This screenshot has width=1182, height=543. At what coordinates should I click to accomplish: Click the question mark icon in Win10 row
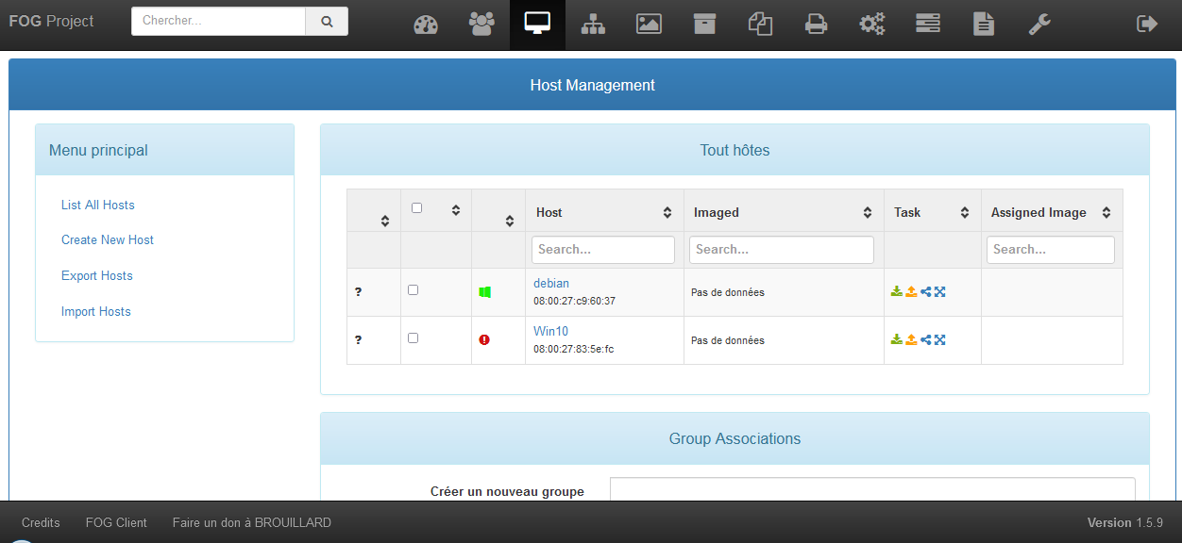click(x=358, y=339)
